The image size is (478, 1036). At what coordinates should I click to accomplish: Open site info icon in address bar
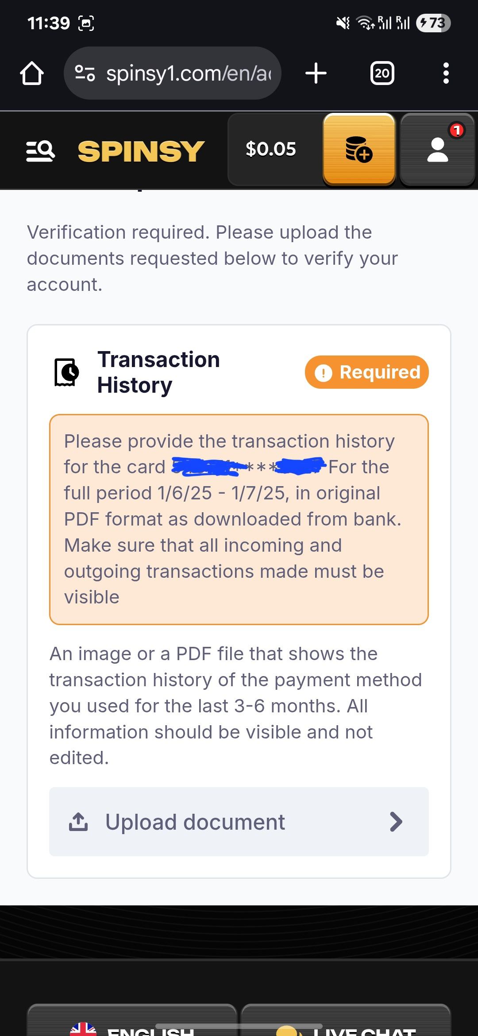coord(85,73)
